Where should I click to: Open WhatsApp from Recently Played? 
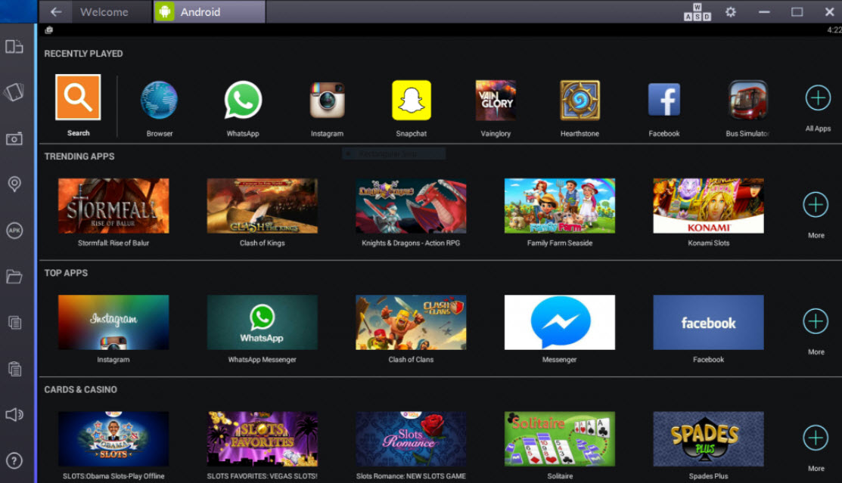click(243, 100)
